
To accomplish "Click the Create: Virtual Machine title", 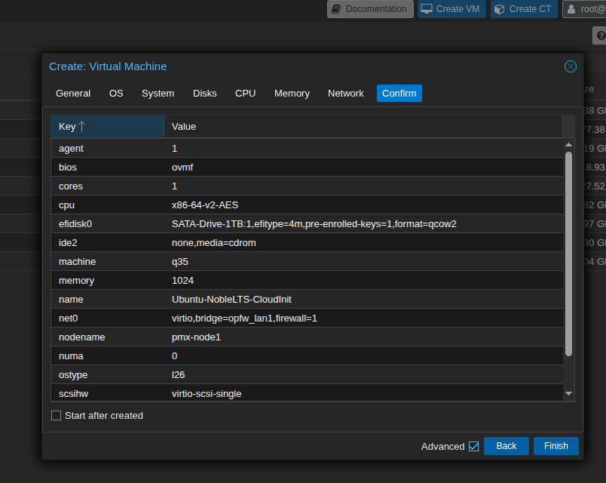I will click(108, 66).
